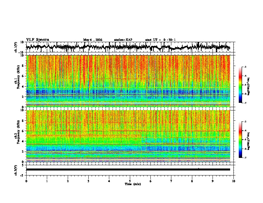Click the ch.3(V) panel axis label

click(16, 170)
